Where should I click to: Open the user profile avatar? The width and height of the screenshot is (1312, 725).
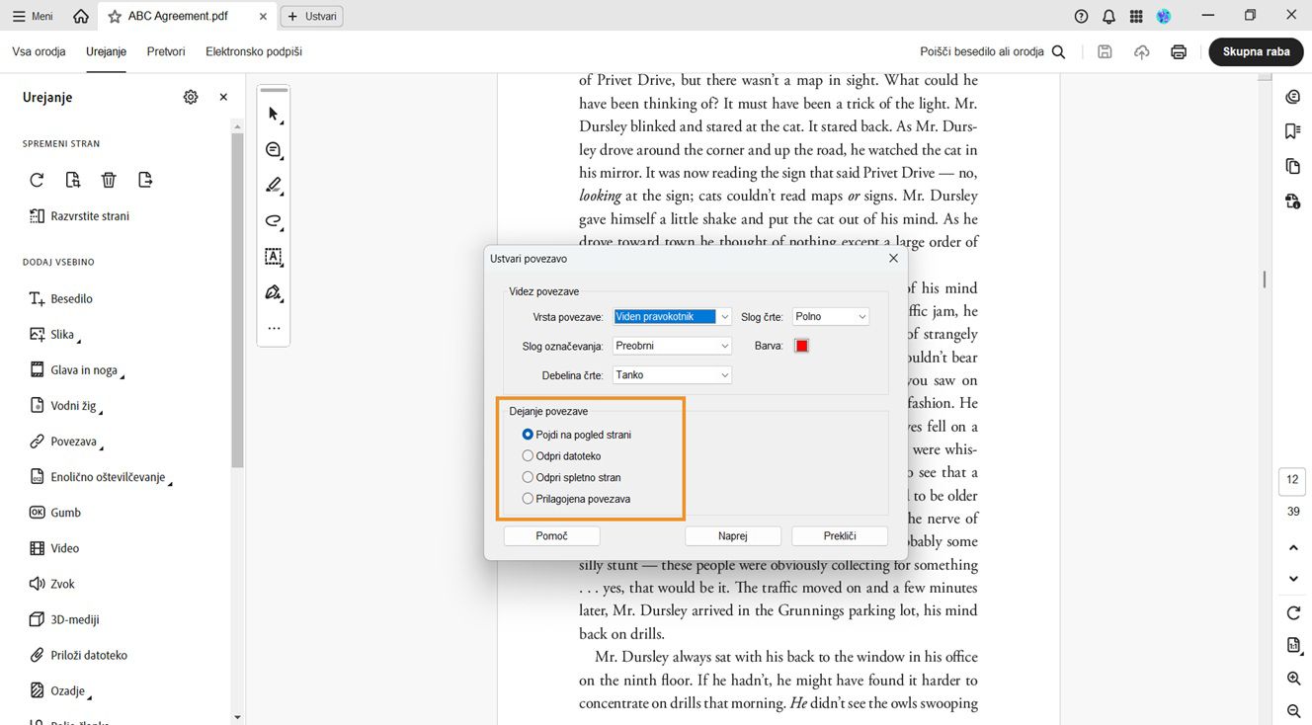click(x=1164, y=16)
